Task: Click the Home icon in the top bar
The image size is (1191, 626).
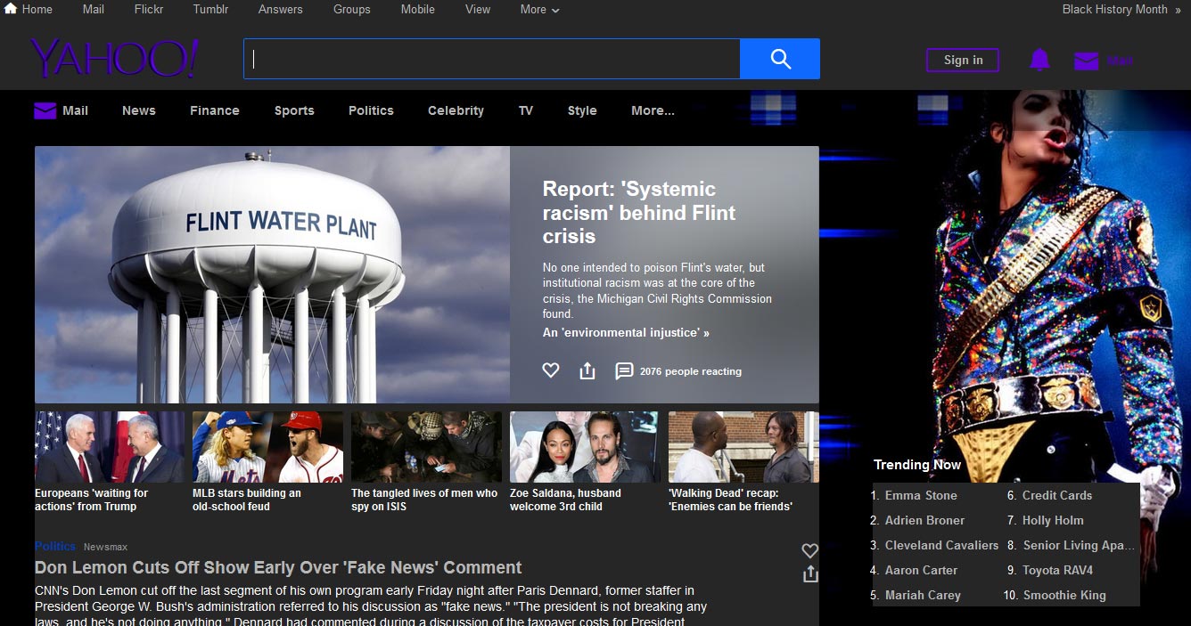Action: tap(11, 9)
